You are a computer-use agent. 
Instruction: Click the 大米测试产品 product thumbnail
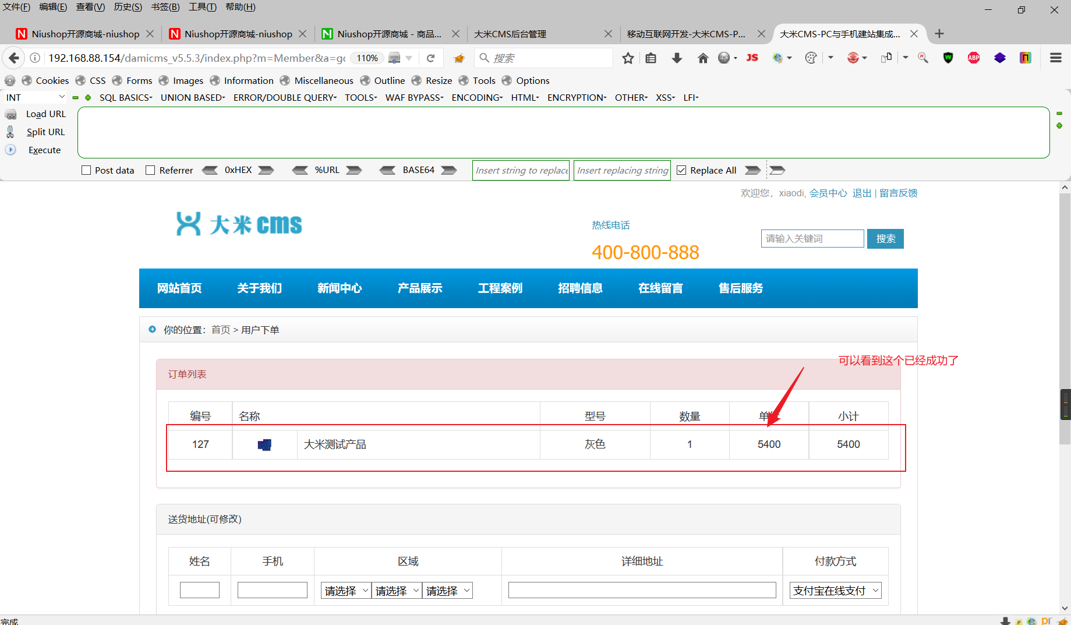[x=264, y=444]
